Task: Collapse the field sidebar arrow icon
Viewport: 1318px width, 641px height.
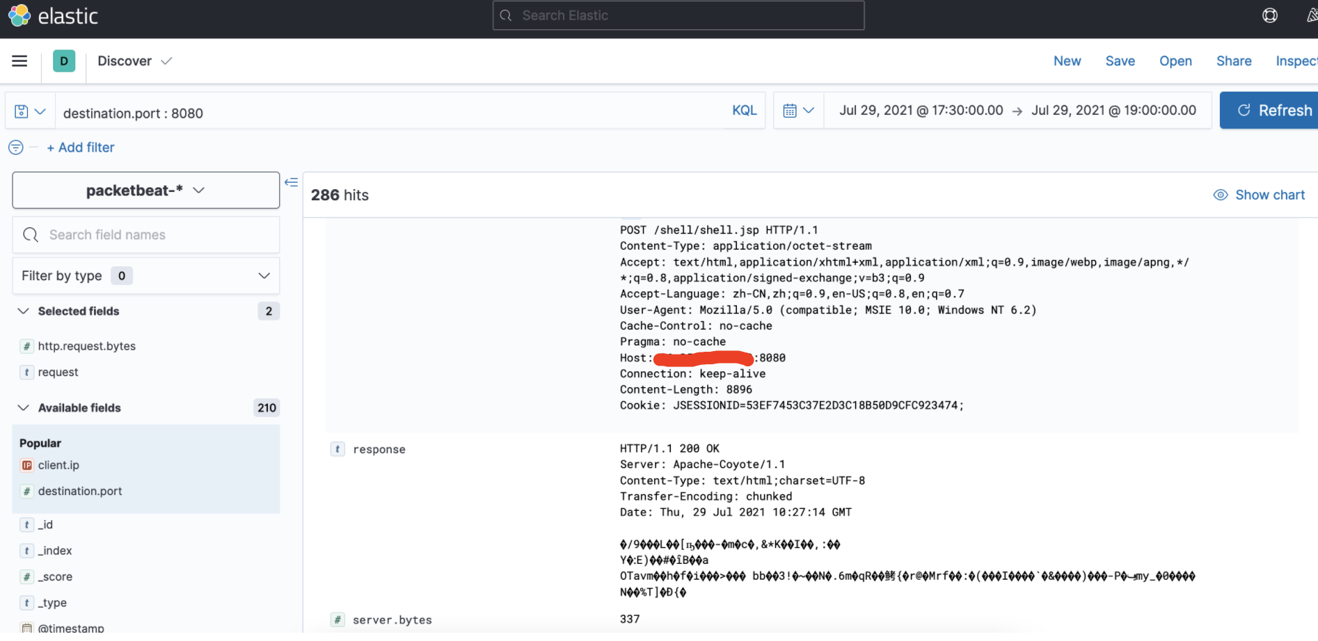Action: click(292, 182)
